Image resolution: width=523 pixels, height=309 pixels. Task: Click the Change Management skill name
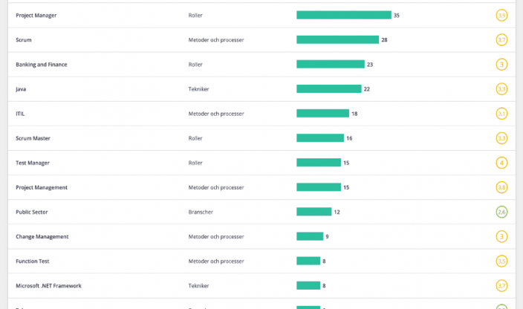42,236
